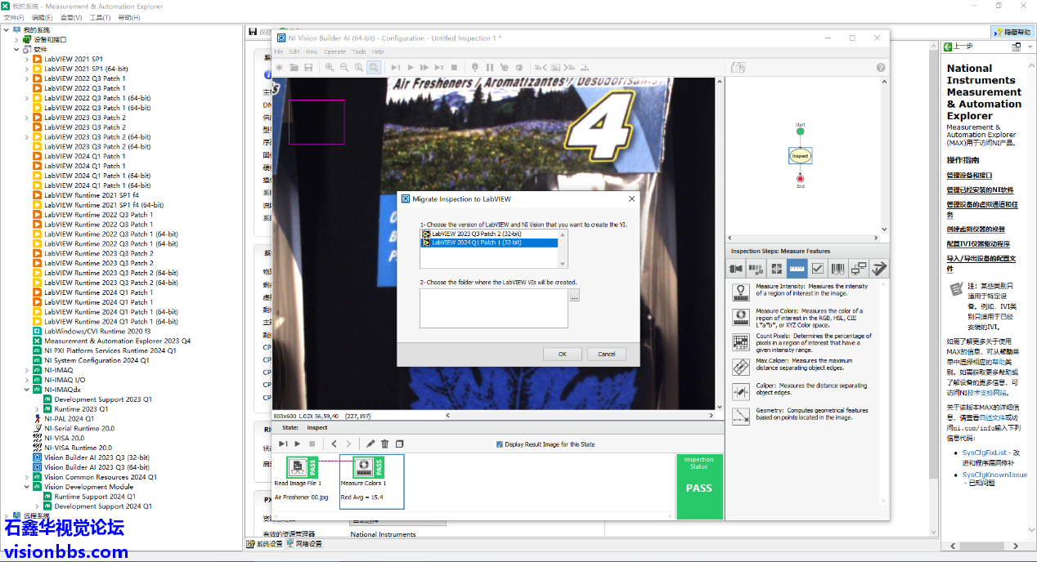Click the trash Delete Step icon
This screenshot has height=562, width=1037.
pos(385,444)
